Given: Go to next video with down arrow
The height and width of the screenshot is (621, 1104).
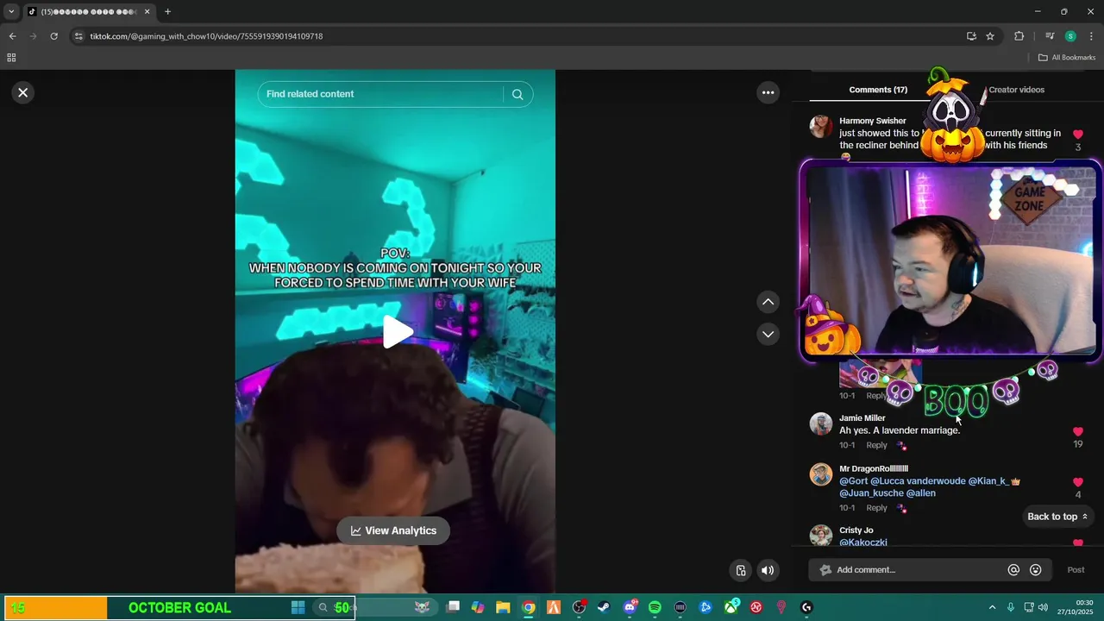Looking at the screenshot, I should point(768,334).
